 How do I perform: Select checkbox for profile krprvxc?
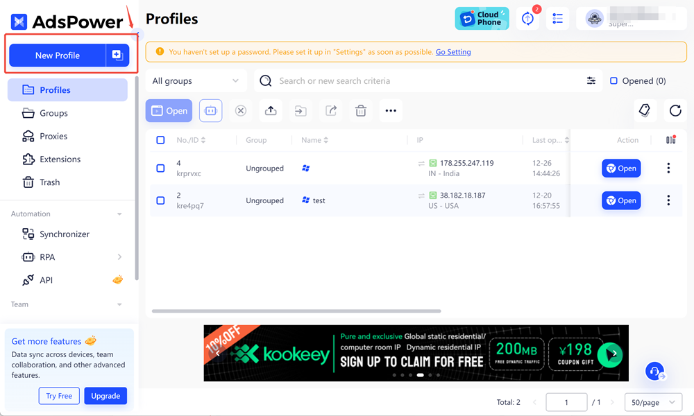click(x=161, y=168)
